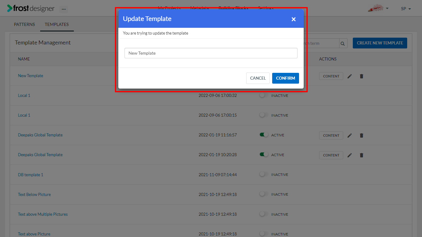Click pencil icon for Deepaks template dated 10:20:28

click(350, 155)
